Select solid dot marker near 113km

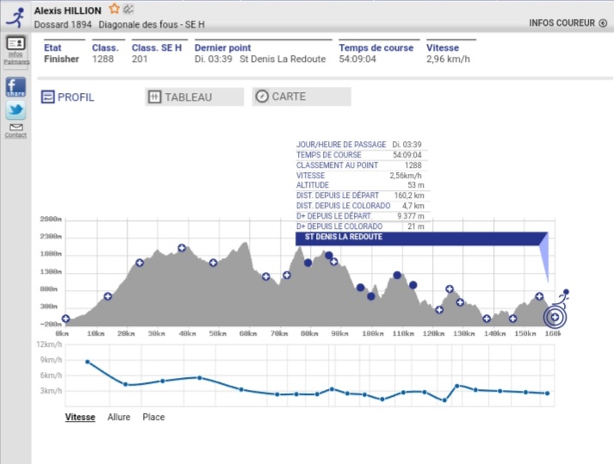[x=412, y=285]
